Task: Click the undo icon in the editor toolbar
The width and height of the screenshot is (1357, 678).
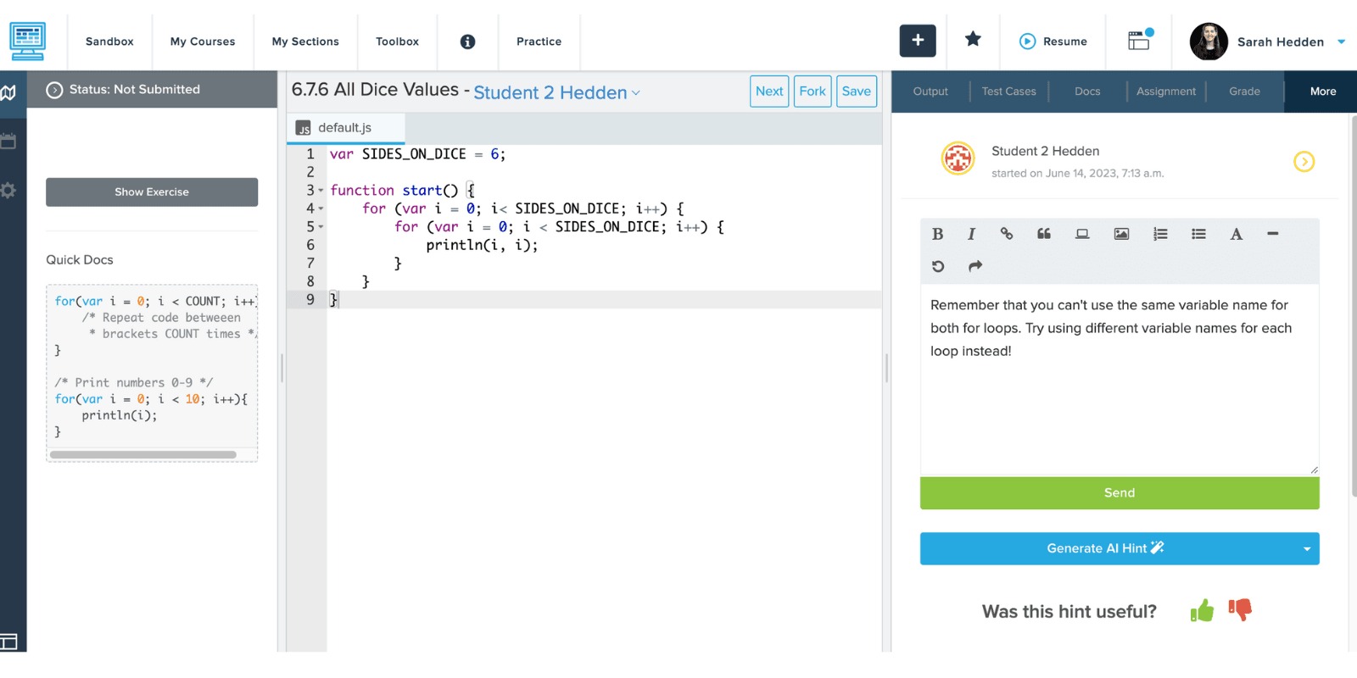Action: pos(938,266)
